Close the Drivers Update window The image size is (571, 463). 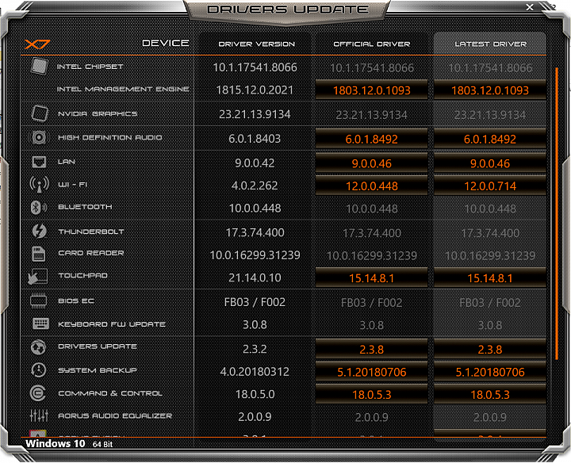pos(530,7)
